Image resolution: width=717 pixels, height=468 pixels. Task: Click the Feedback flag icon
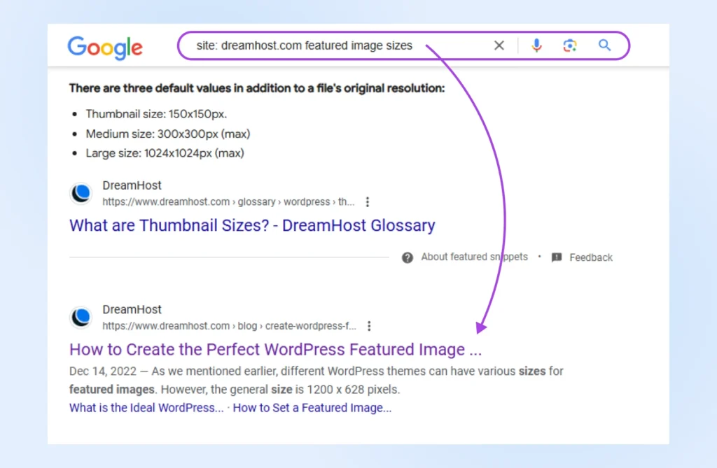(x=557, y=257)
